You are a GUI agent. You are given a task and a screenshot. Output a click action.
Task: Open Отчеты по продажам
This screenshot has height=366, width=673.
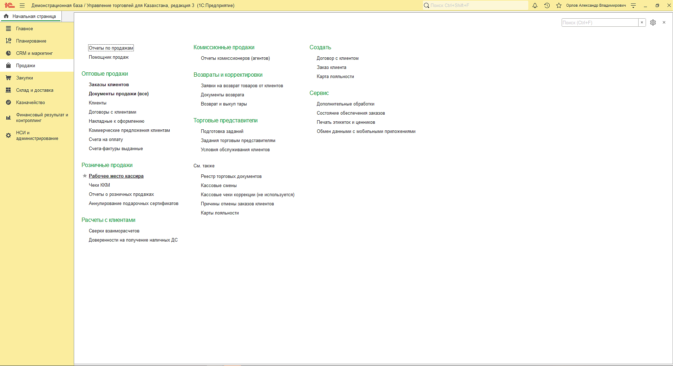click(x=111, y=48)
